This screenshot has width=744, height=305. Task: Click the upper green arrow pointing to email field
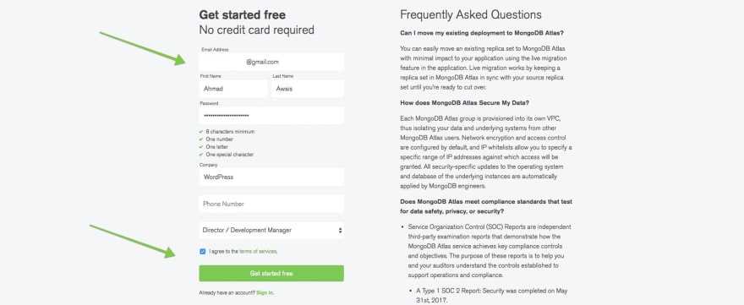pyautogui.click(x=142, y=48)
